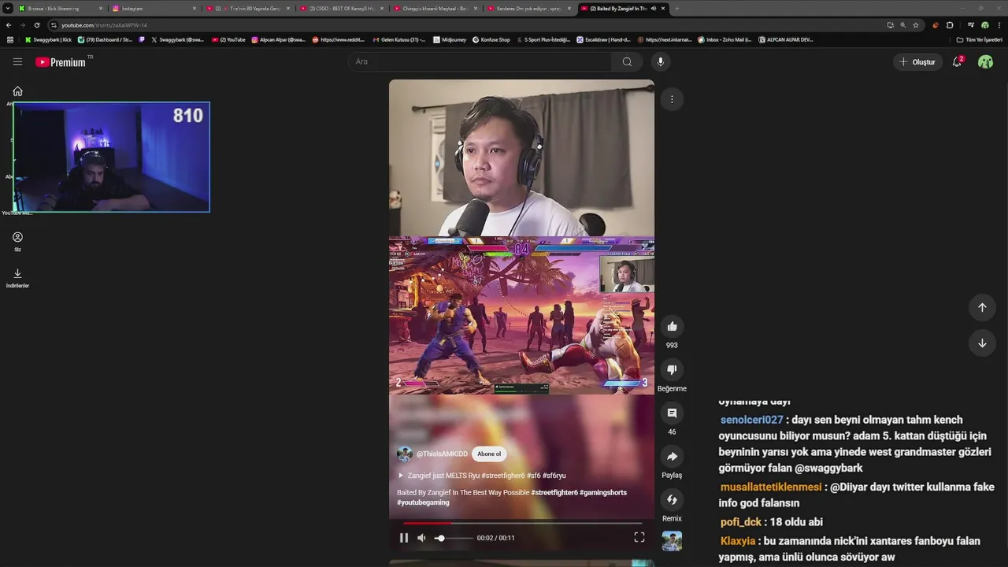
Task: Close the 'Baited By Zangief' tab
Action: pos(663,8)
